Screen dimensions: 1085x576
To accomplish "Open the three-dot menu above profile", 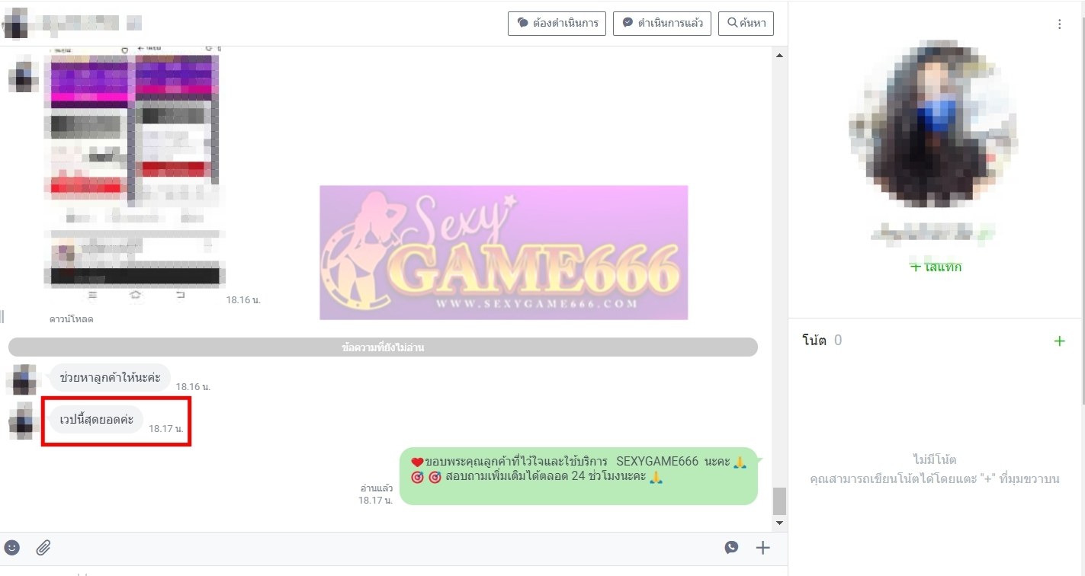I will (1059, 24).
